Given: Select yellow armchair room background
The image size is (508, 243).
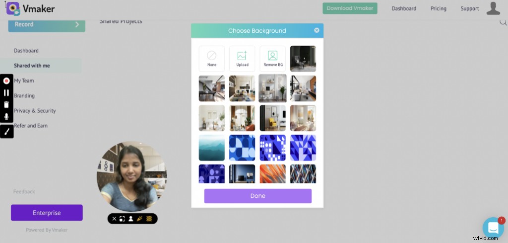Looking at the screenshot, I should tap(272, 118).
